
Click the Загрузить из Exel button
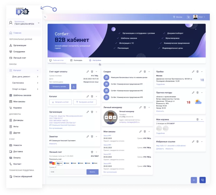pyautogui.click(x=60, y=102)
